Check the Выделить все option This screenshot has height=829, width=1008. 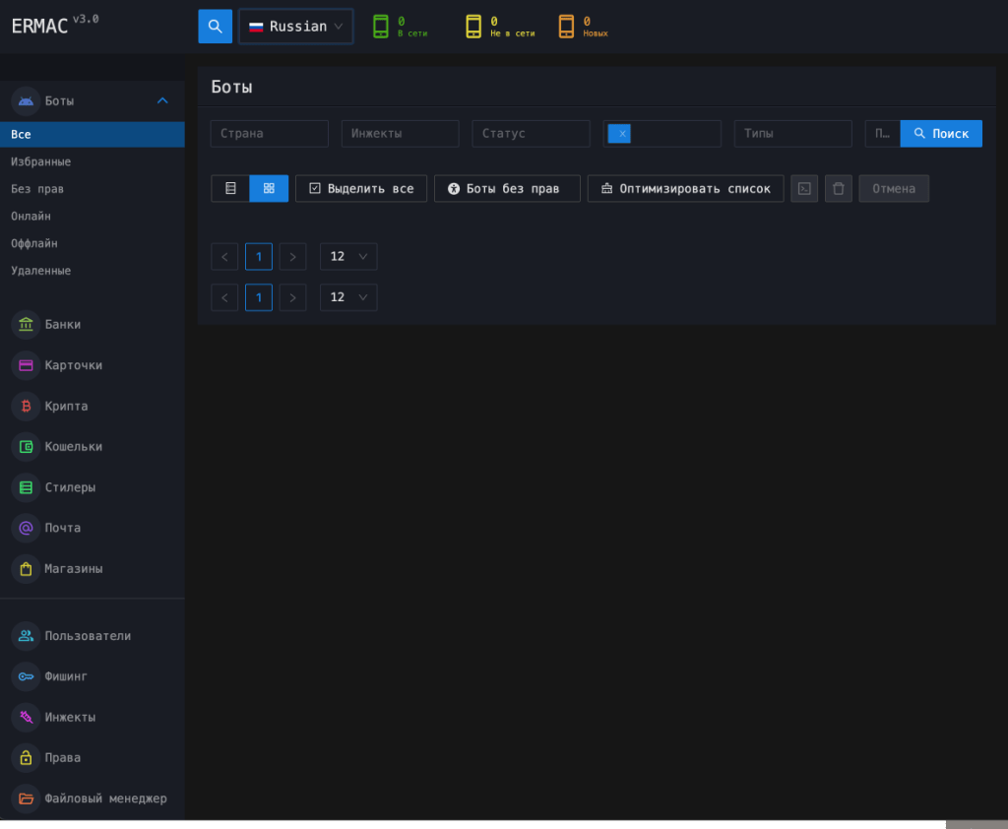pos(361,189)
